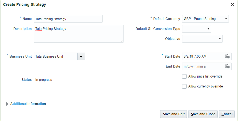Click the Default GL Conversion Type label
Viewport: 238px width, 121px height.
pos(158,29)
